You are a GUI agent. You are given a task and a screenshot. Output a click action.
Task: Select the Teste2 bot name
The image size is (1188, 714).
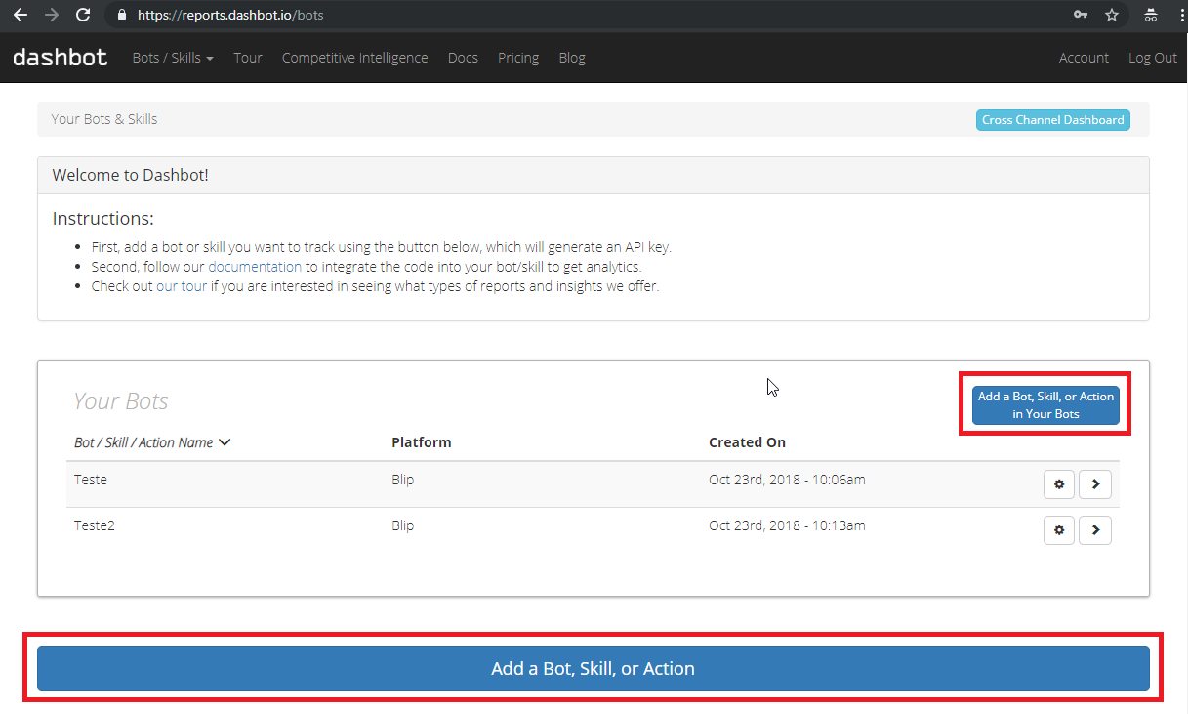(95, 525)
